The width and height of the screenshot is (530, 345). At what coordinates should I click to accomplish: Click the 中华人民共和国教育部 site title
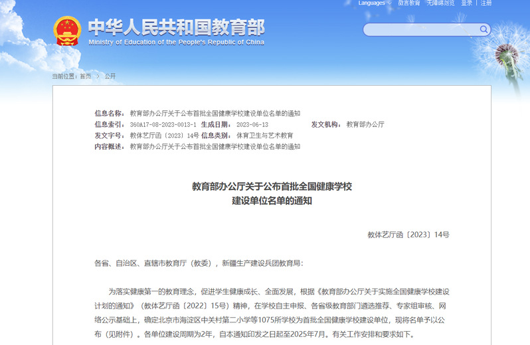177,27
